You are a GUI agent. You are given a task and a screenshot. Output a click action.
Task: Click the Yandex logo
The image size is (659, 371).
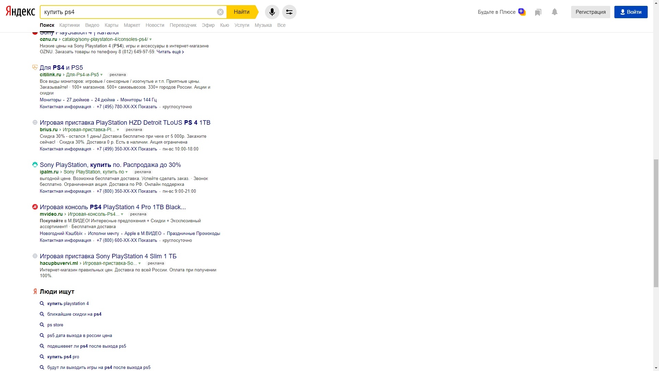point(20,12)
